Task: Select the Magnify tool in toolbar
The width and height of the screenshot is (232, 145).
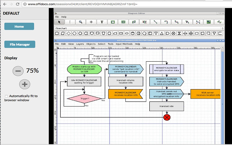Action: click(80, 22)
